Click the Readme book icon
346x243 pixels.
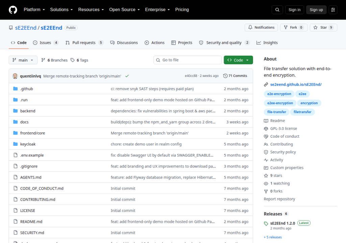point(266,120)
